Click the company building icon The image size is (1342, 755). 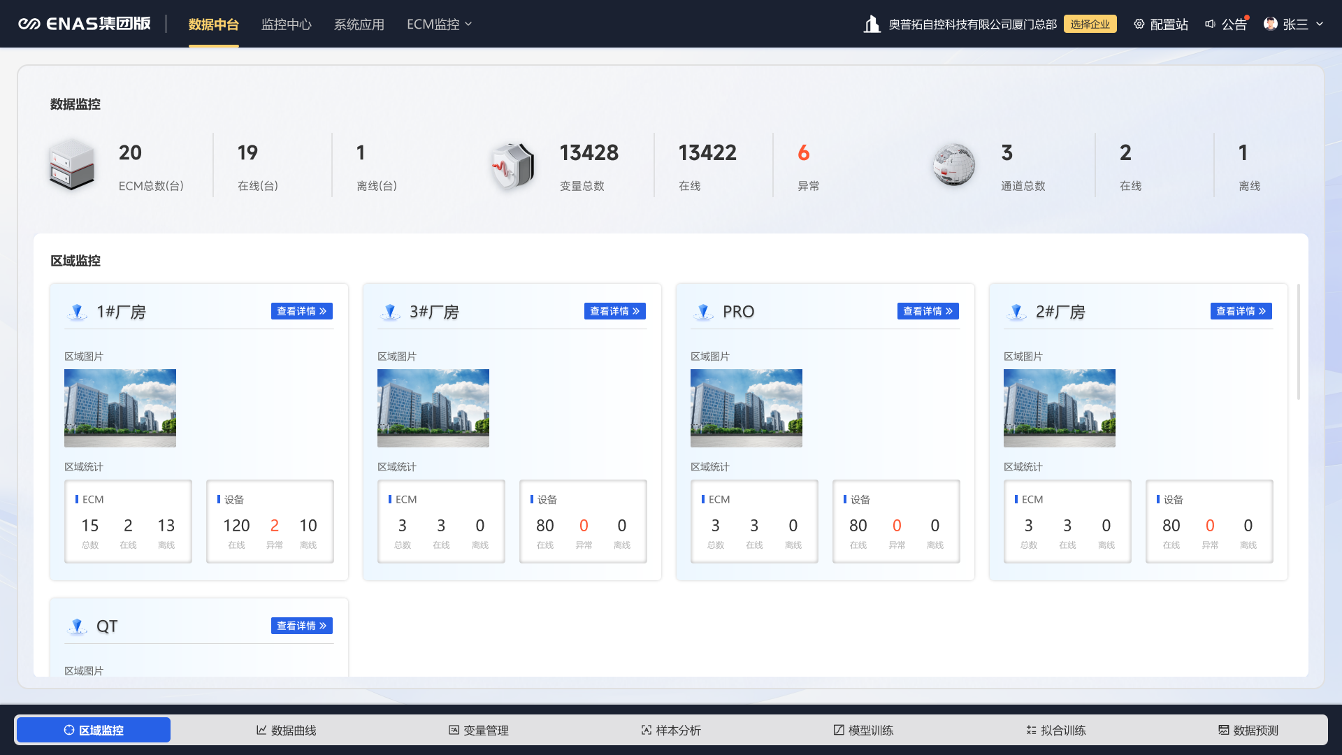coord(872,24)
